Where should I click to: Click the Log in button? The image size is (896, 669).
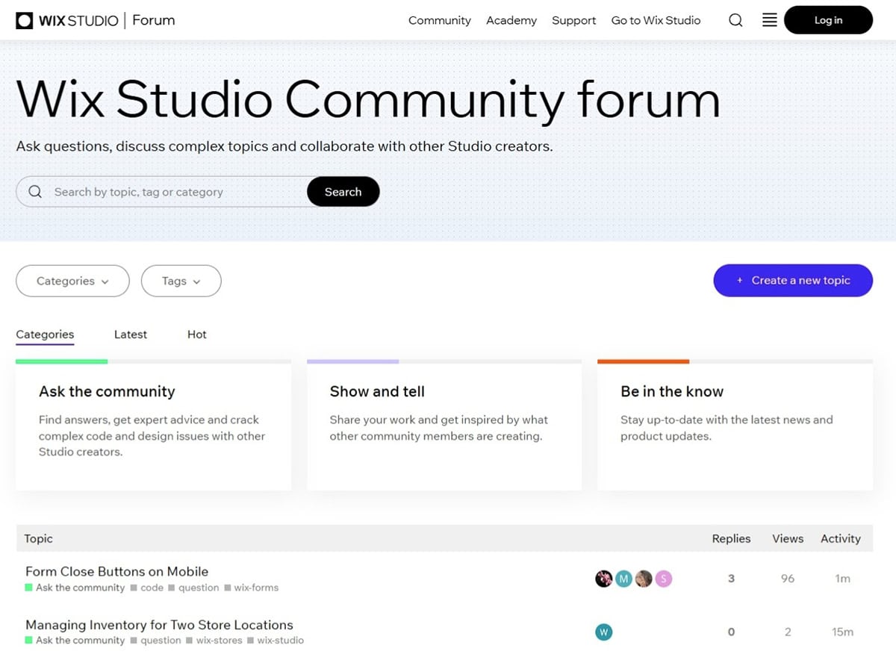[828, 20]
